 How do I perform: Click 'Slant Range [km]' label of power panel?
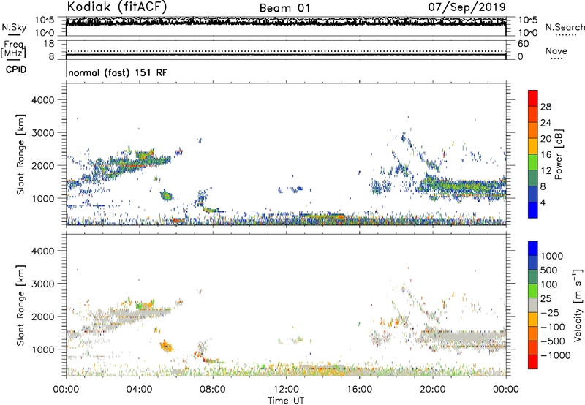tap(20, 154)
